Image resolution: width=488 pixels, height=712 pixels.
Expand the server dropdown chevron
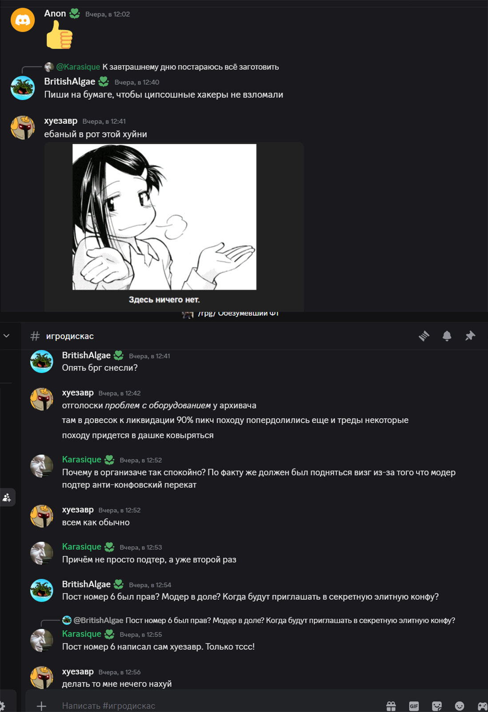point(7,336)
